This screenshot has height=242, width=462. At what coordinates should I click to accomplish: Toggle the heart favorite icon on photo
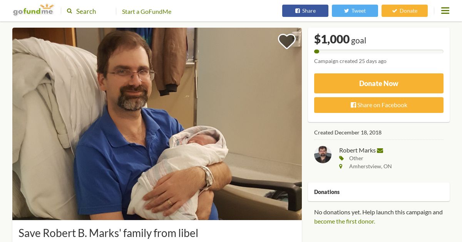tap(287, 41)
